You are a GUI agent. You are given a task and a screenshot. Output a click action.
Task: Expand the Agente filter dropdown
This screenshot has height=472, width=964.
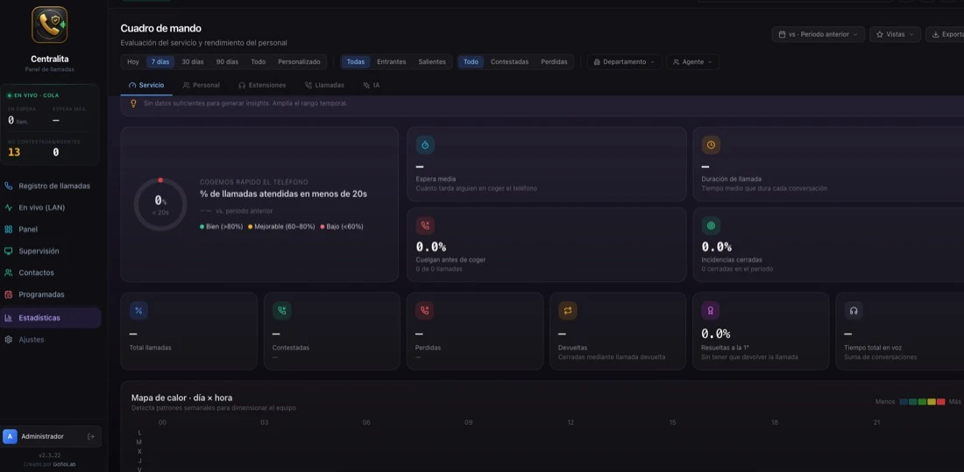(693, 62)
